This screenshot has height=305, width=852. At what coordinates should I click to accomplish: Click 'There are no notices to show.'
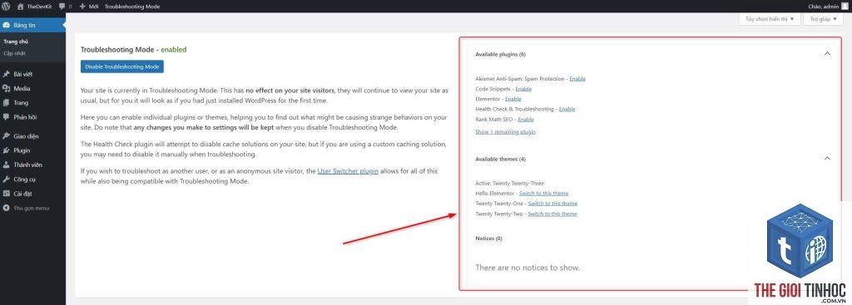[x=528, y=268]
